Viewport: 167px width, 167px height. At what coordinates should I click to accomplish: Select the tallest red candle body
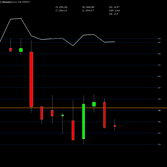pos(31,79)
